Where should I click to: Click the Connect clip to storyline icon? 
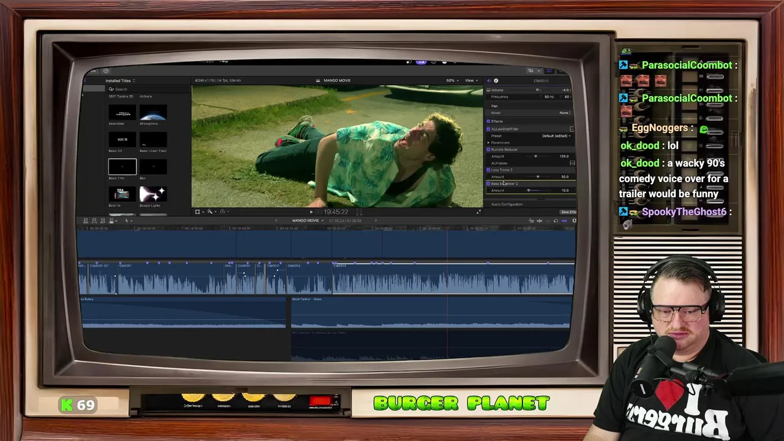[x=86, y=221]
